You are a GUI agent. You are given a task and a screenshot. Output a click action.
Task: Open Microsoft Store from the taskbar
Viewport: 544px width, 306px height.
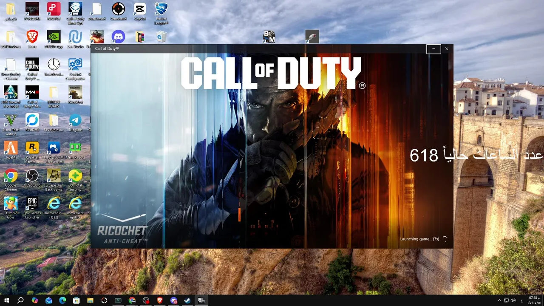pos(76,300)
